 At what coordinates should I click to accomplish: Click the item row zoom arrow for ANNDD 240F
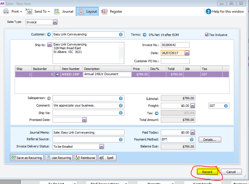coord(57,74)
